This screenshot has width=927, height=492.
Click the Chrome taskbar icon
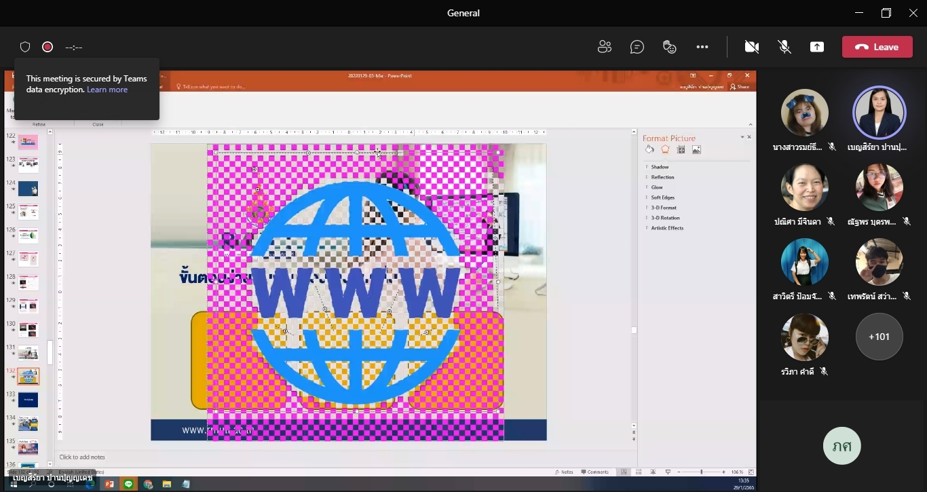pos(148,484)
